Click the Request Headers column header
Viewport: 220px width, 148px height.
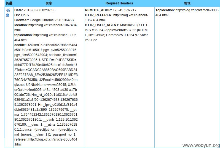[x=119, y=3]
